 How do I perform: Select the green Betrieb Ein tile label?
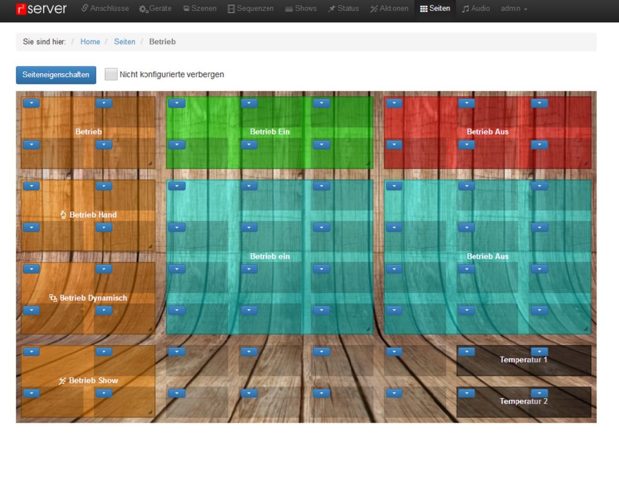(x=270, y=131)
